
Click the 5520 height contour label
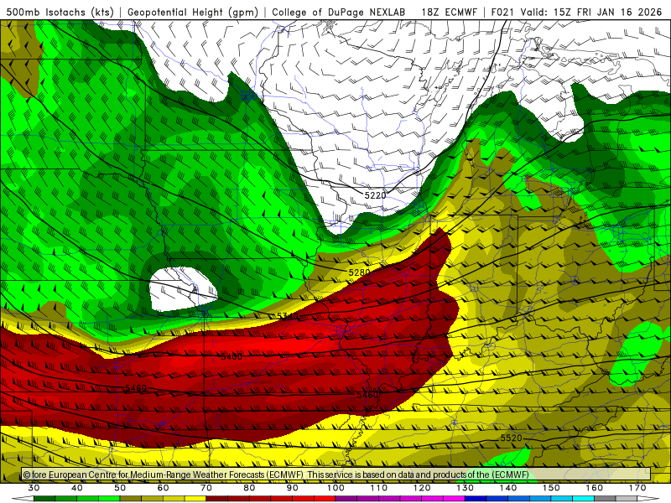[512, 438]
